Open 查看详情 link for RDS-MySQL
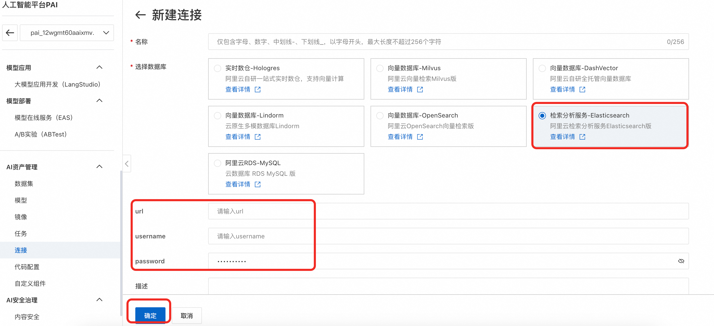The image size is (714, 326). coord(238,185)
